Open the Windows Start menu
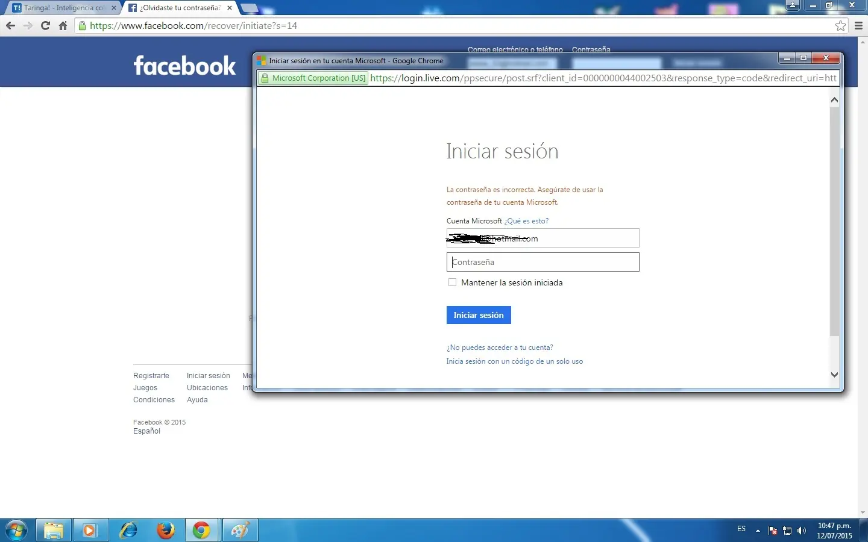Screen dimensions: 868x542 click(16, 531)
